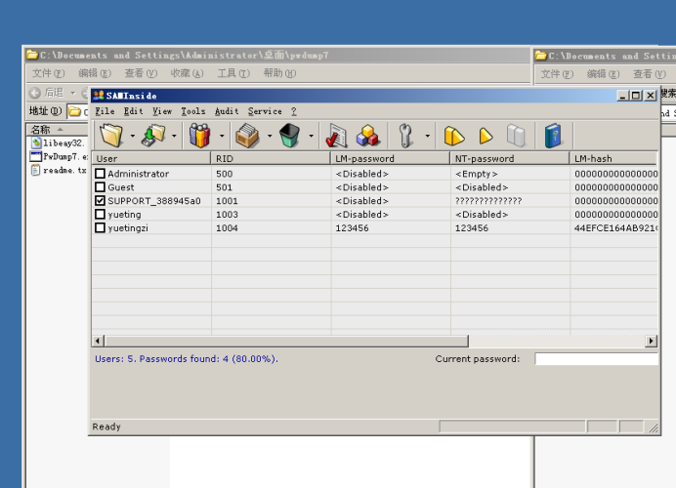Click the green trash bin delete icon
Screen dimensions: 676x488
pyautogui.click(x=289, y=136)
